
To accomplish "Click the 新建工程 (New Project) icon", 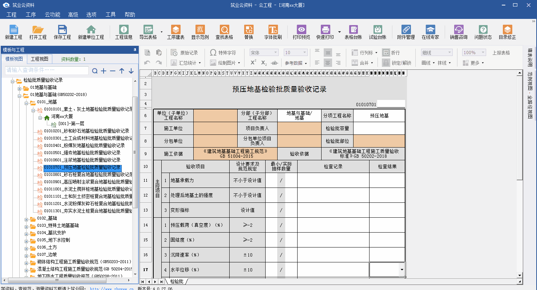I will click(13, 32).
